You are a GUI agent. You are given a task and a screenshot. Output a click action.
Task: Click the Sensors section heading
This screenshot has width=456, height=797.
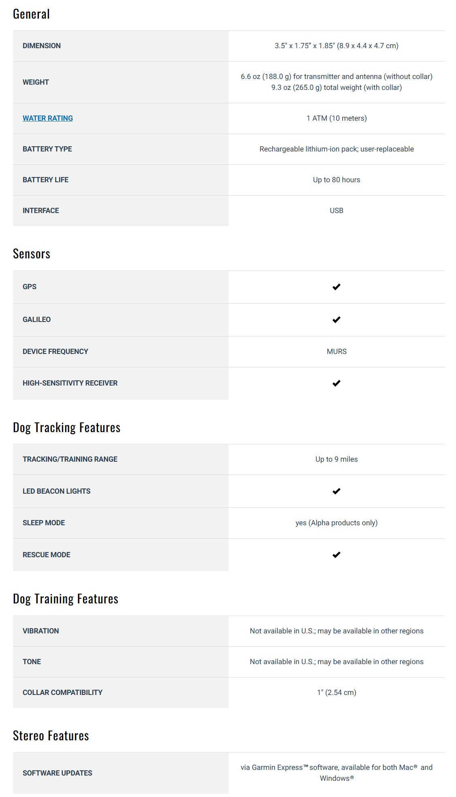[x=32, y=254]
